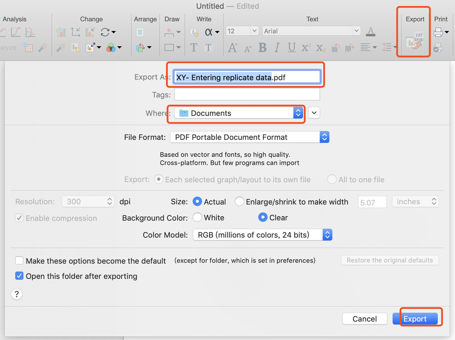
Task: Click Restore the original defaults
Action: pos(389,260)
